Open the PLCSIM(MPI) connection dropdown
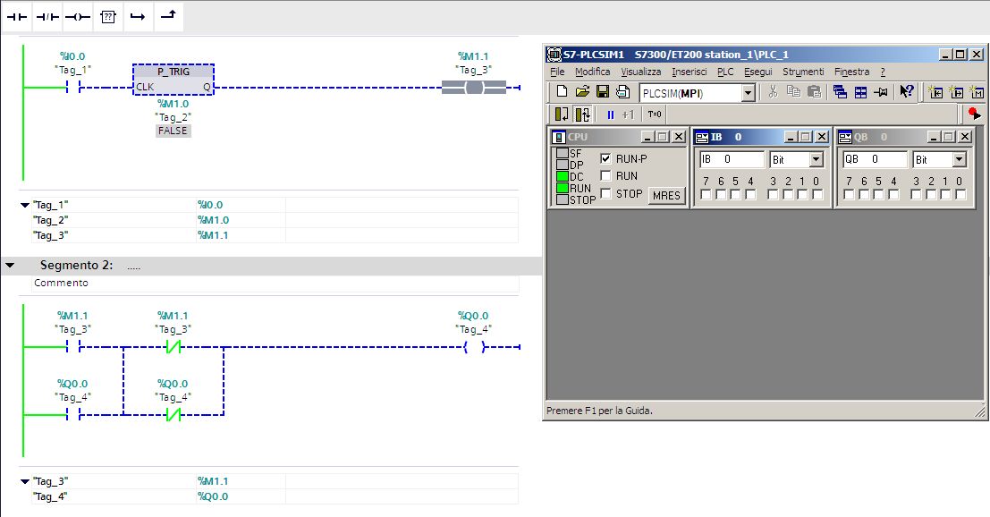Screen dimensions: 990x517 (x=748, y=93)
